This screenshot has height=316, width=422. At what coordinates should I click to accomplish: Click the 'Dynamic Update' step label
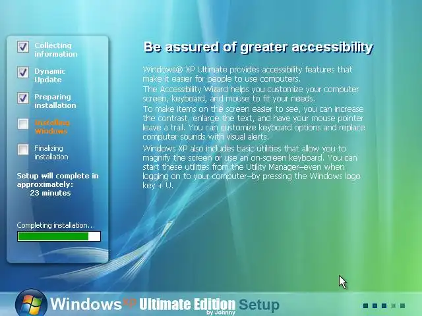pos(50,76)
